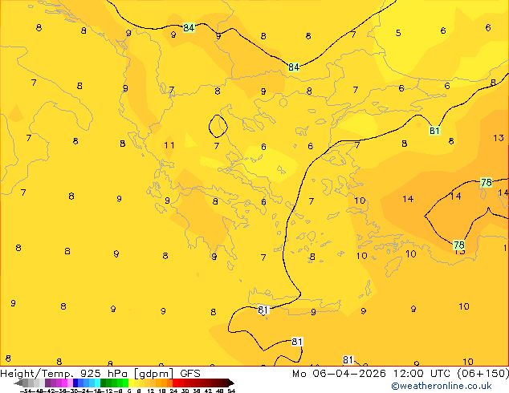The image size is (509, 393).
Task: Pick the dark green swatch in the scale
Action: click(x=104, y=383)
